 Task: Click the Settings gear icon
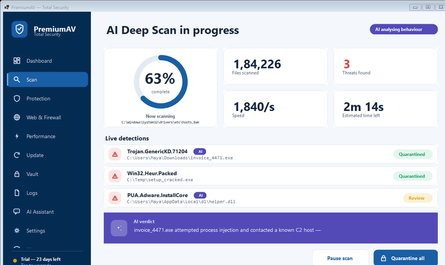click(17, 230)
